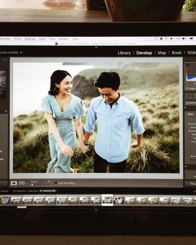This screenshot has height=245, width=196.
Task: Open the Settings menu
Action: [30, 39]
